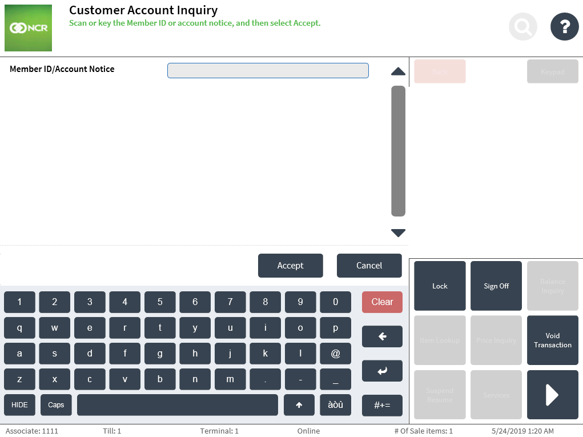Click the help question mark icon
The height and width of the screenshot is (437, 583).
tap(564, 26)
